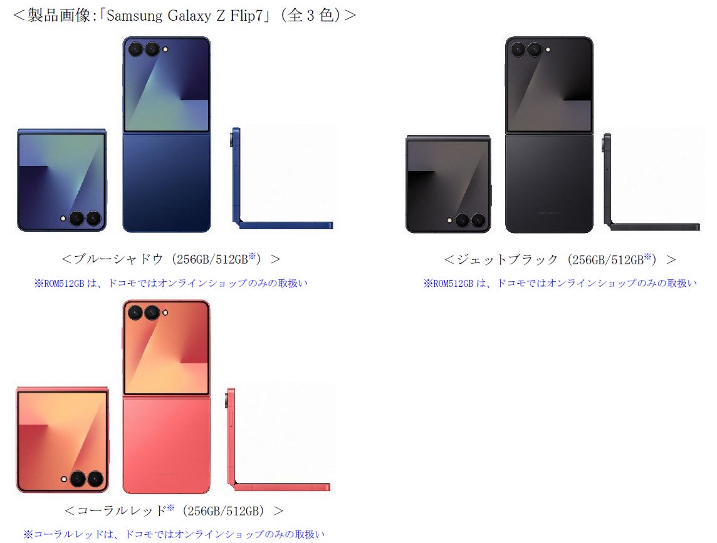Click the unfolded Coral Red phone back
Screen dimensions: 717x543
[x=167, y=396]
